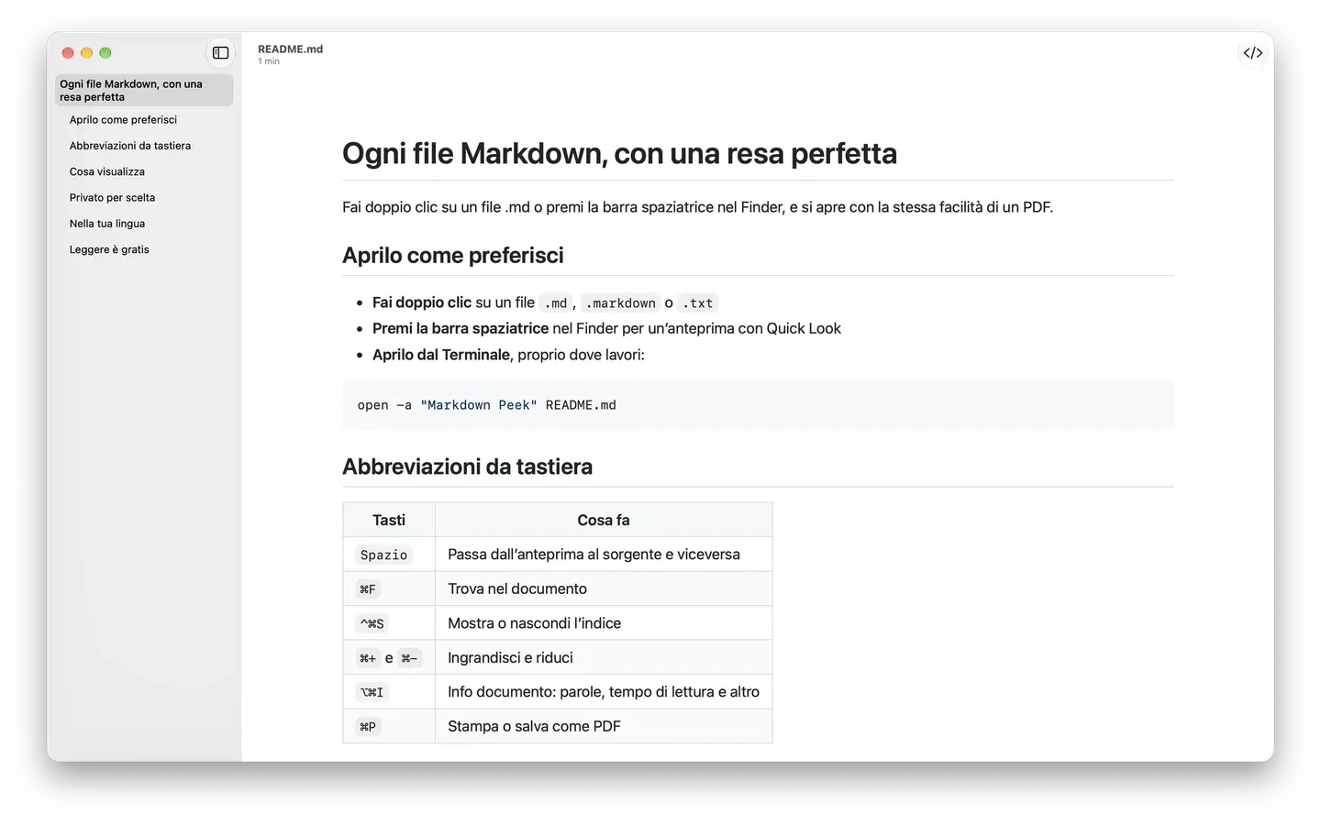
Task: Click the 'Cosa fa' table header
Action: (604, 520)
